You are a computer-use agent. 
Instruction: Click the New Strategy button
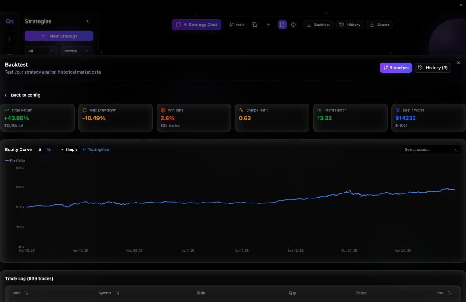(x=58, y=35)
